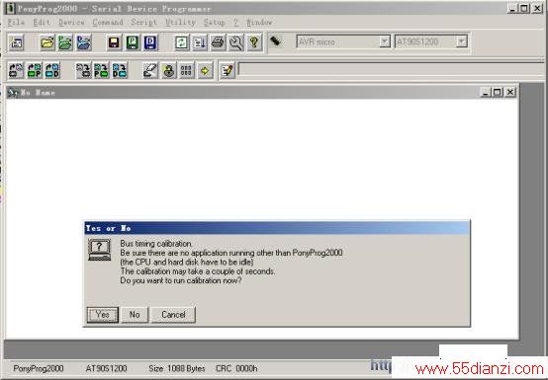
Task: Click the Print printer icon
Action: 218,42
